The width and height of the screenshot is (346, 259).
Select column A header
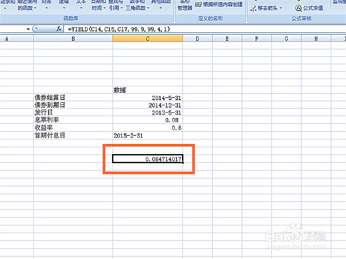pyautogui.click(x=17, y=39)
